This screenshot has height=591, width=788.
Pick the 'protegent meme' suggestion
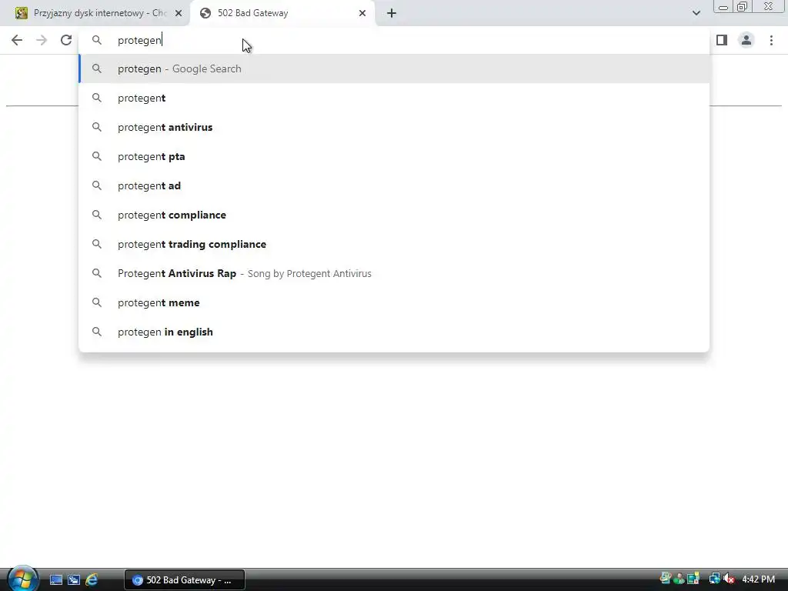coord(394,302)
